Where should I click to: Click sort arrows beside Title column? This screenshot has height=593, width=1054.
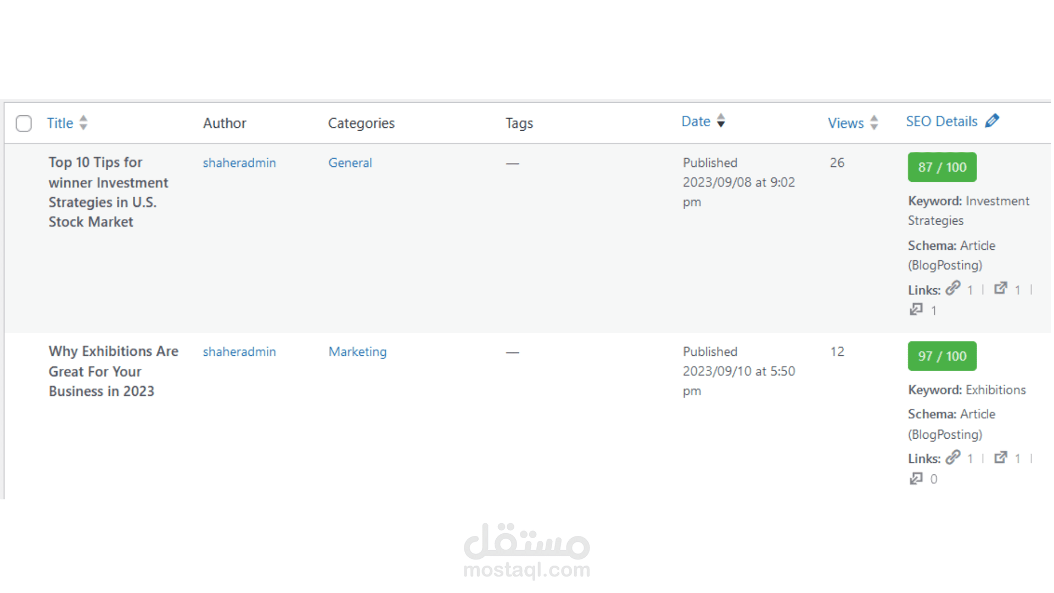coord(83,122)
